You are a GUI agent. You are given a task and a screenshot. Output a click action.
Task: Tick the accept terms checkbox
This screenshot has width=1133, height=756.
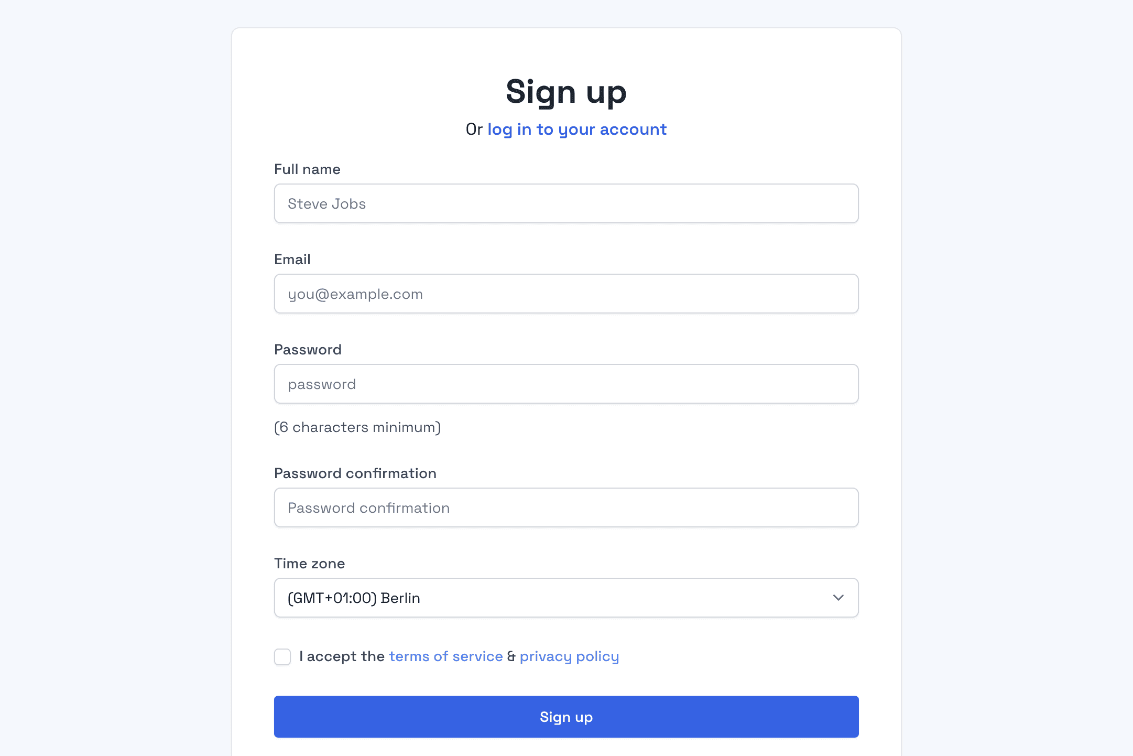pos(282,657)
